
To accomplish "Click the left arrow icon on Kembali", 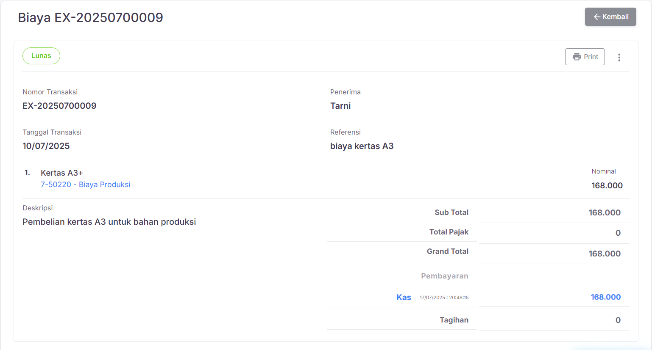I will (597, 17).
